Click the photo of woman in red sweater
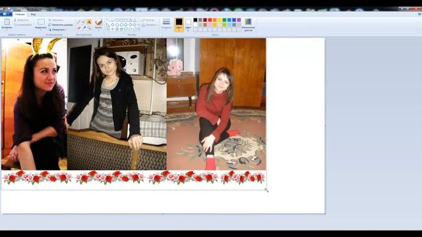The width and height of the screenshot is (422, 237). (216, 104)
